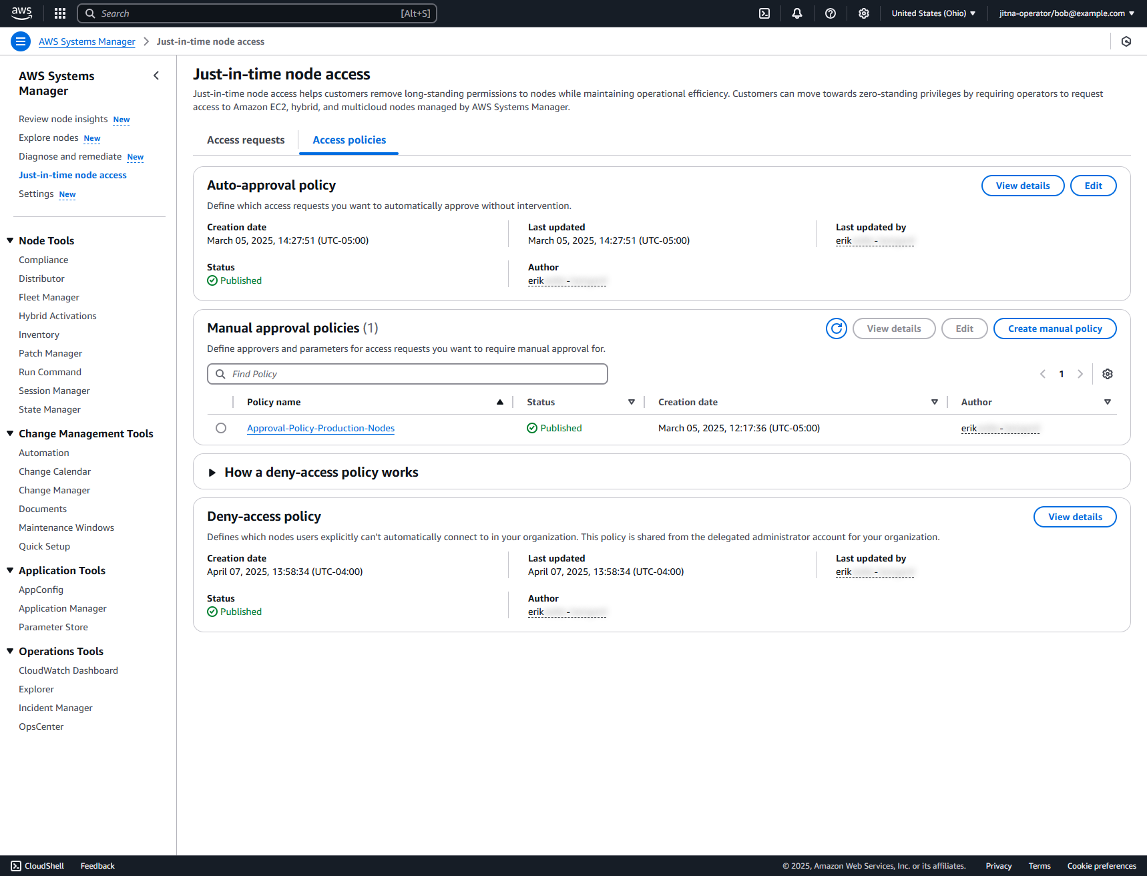The image size is (1147, 876).
Task: Switch to the Access requests tab
Action: [246, 140]
